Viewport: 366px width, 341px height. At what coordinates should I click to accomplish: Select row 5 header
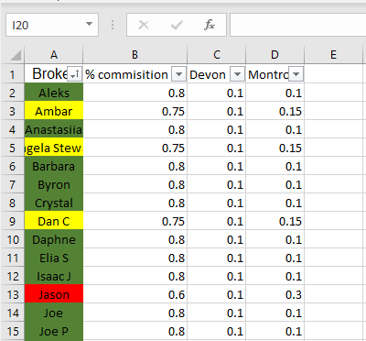[x=13, y=148]
